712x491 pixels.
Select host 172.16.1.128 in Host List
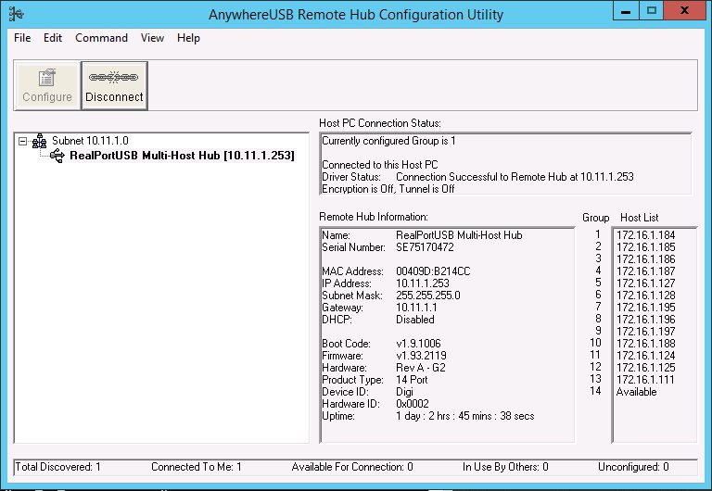coord(645,296)
